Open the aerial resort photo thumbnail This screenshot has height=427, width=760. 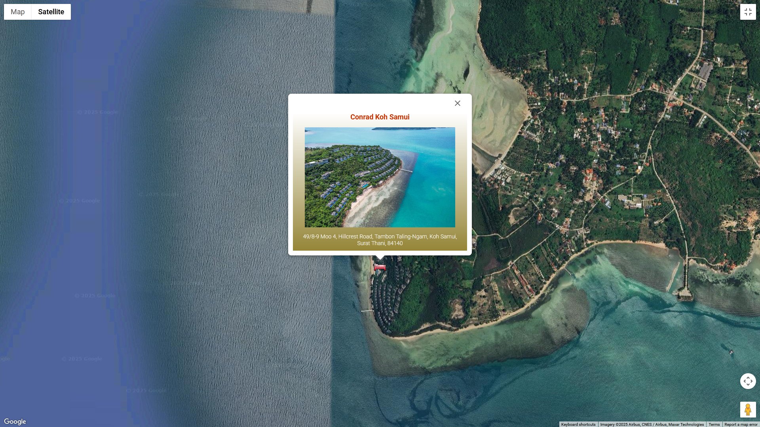point(380,177)
